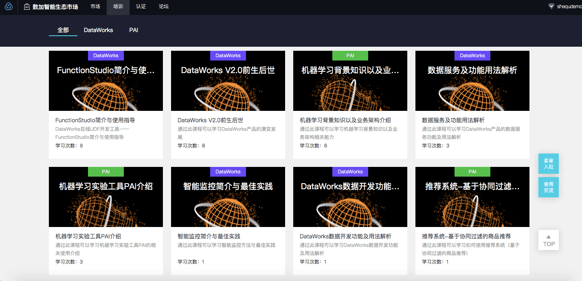This screenshot has width=582, height=281.
Task: Go to the 认证 menu item
Action: tap(141, 6)
